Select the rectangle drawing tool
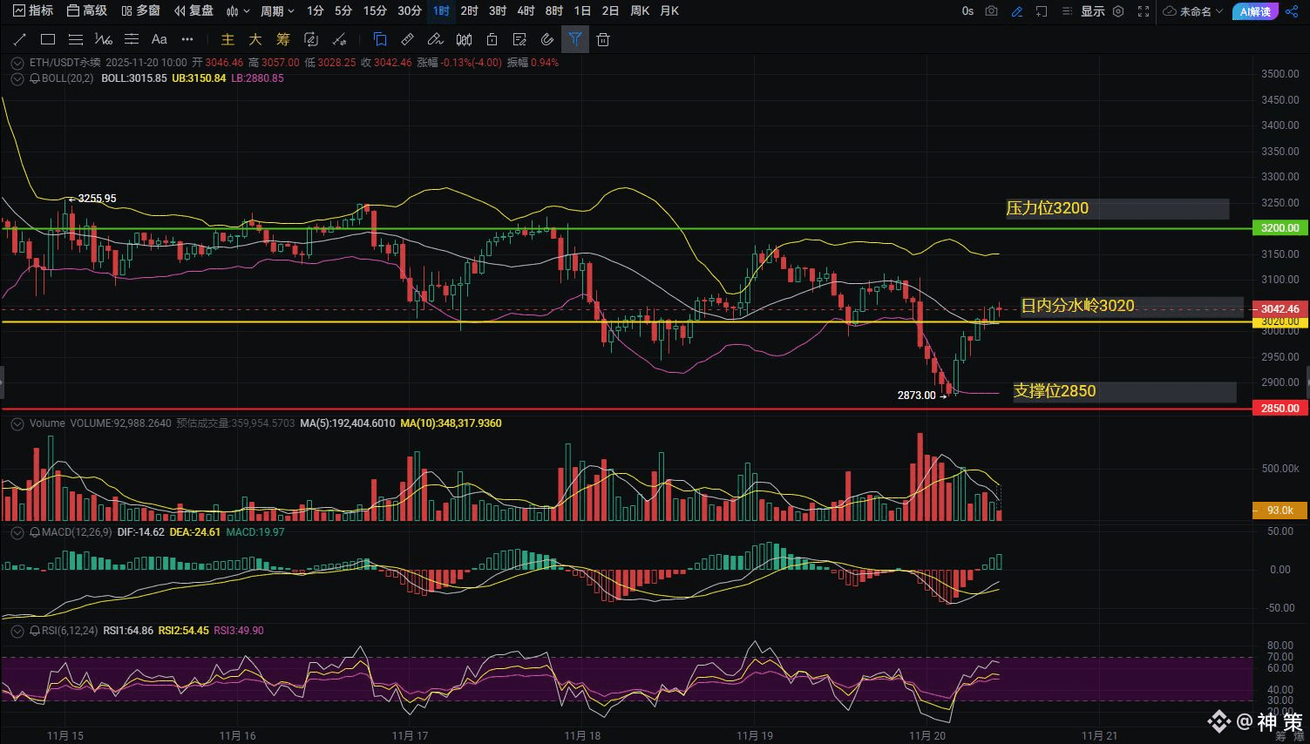 pos(48,39)
